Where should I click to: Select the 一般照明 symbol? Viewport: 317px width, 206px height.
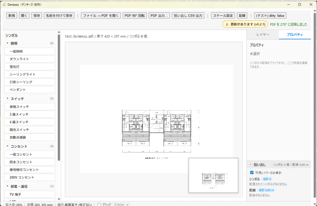30,51
